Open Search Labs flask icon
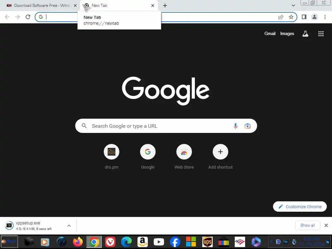This screenshot has height=249, width=332. (x=305, y=34)
